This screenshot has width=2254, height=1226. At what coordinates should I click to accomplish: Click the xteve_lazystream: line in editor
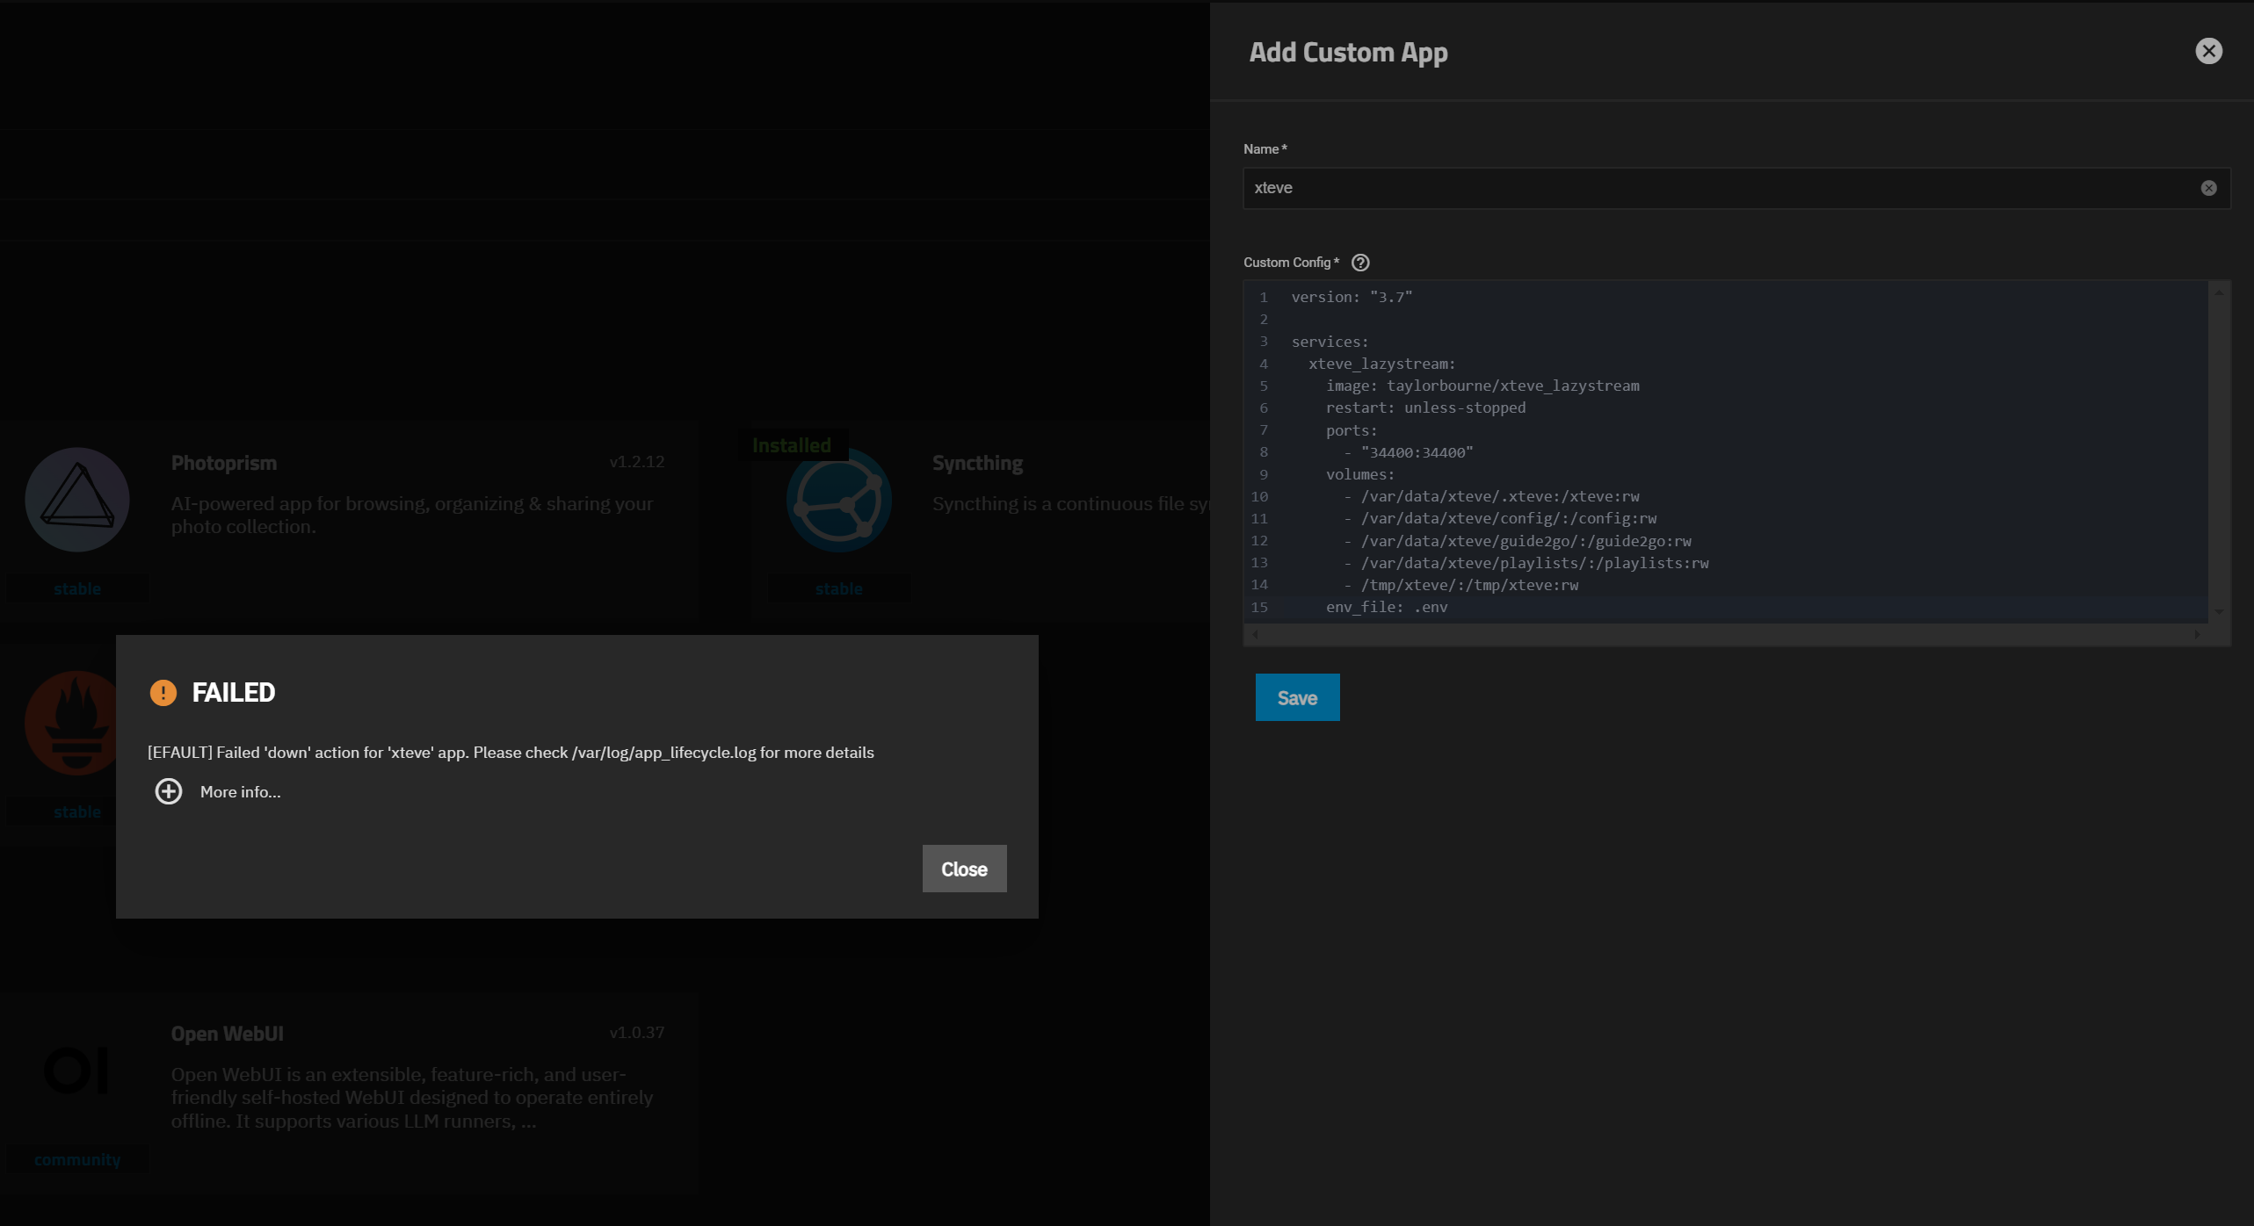coord(1382,364)
